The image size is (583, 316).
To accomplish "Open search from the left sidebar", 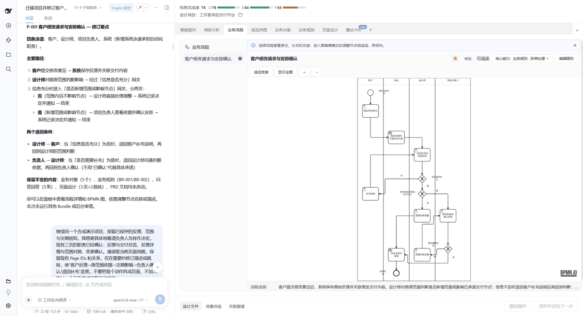I will (x=9, y=69).
